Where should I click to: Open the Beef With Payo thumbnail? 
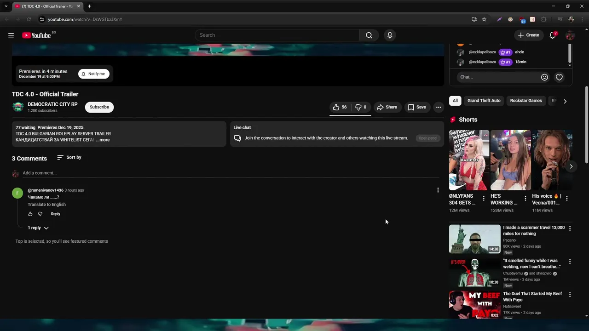point(474,304)
